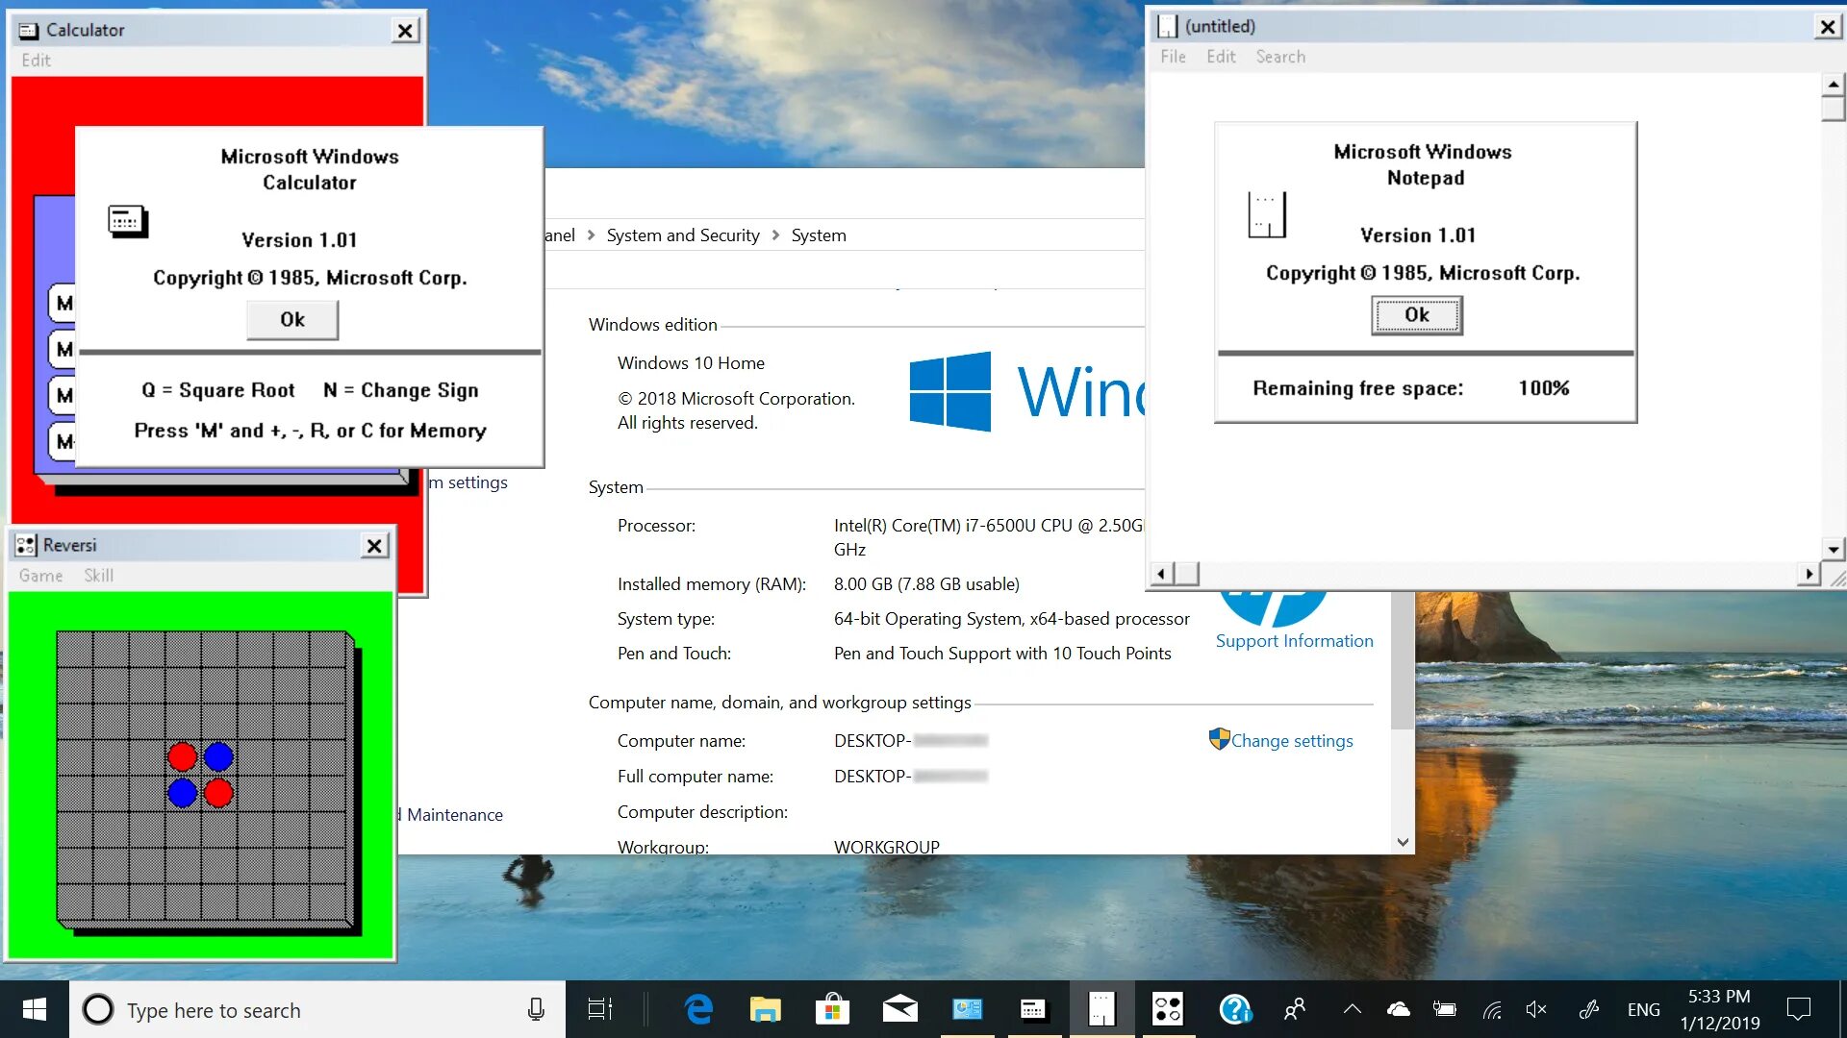1847x1038 pixels.
Task: Open the Edit menu in Calculator
Action: [36, 61]
